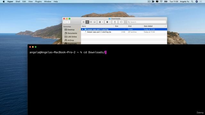
Task: Switch Finder to column view
Action: [x=91, y=22]
